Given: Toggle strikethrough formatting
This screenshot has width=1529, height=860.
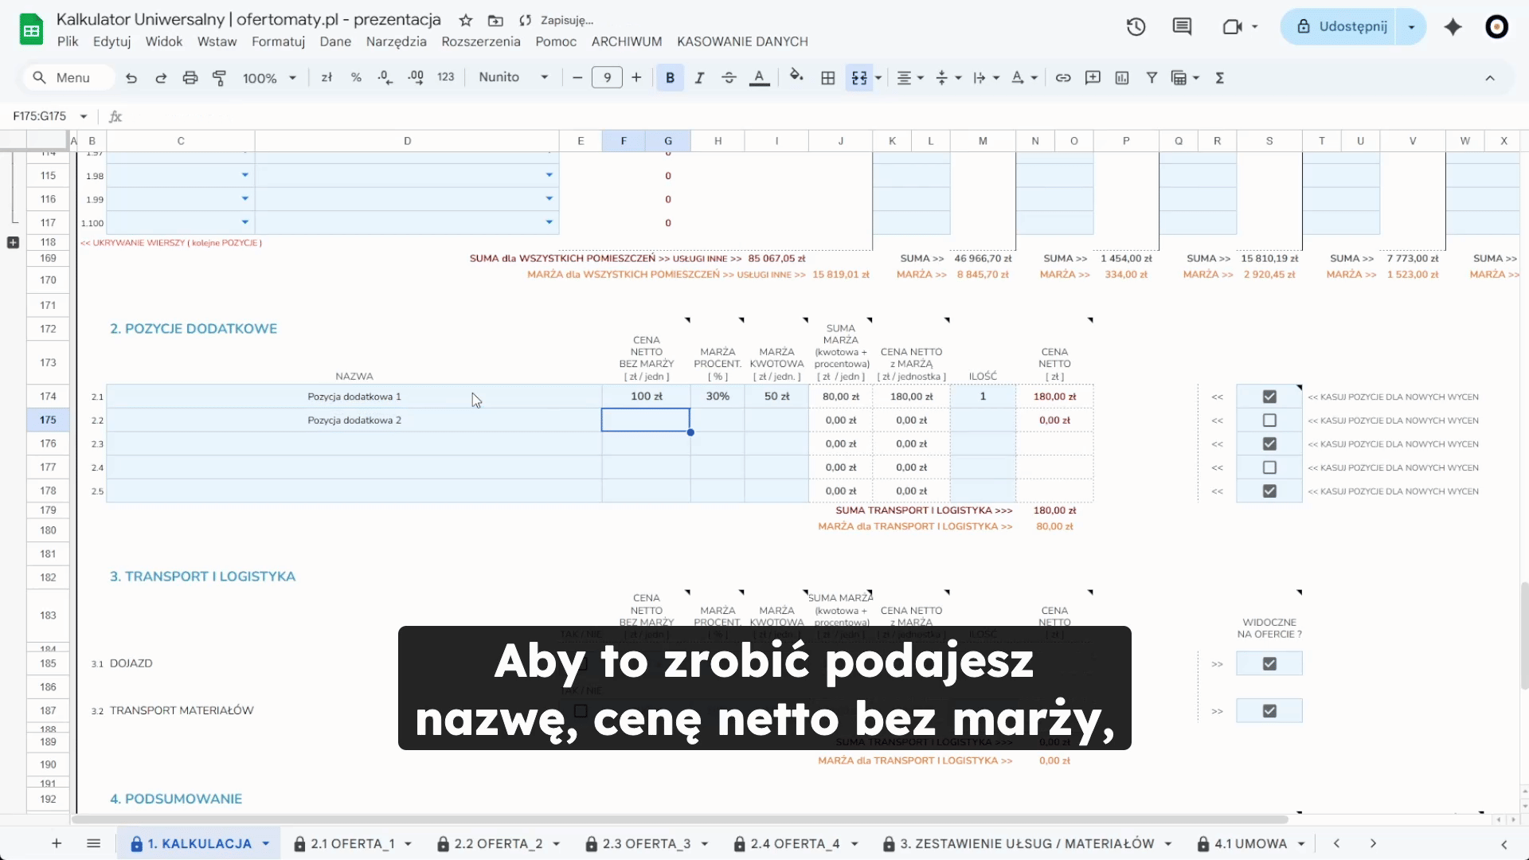Looking at the screenshot, I should [x=729, y=77].
